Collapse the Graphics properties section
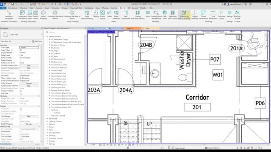Screen dimensions: 271x152 [39, 45]
